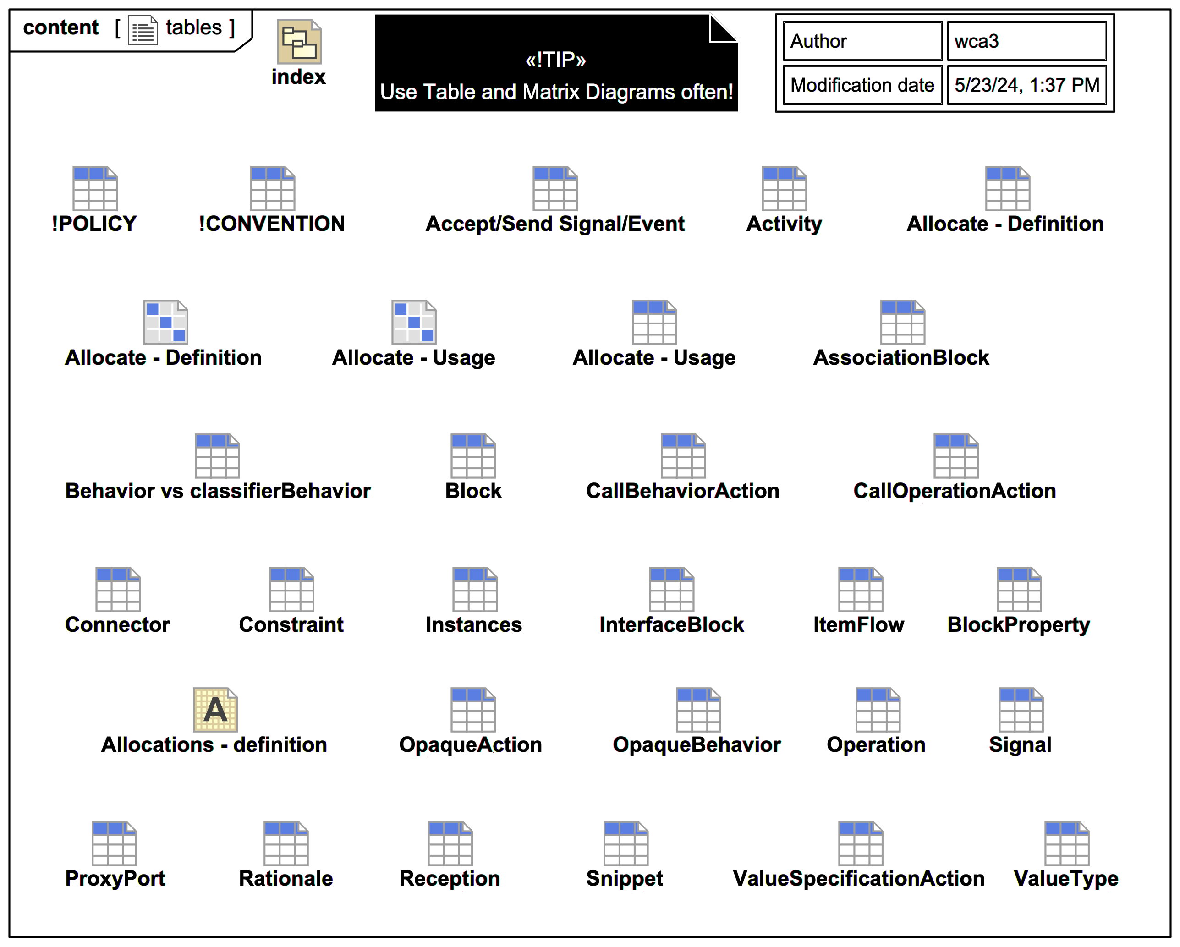Open the Allocate - Usage matrix icon

point(414,322)
